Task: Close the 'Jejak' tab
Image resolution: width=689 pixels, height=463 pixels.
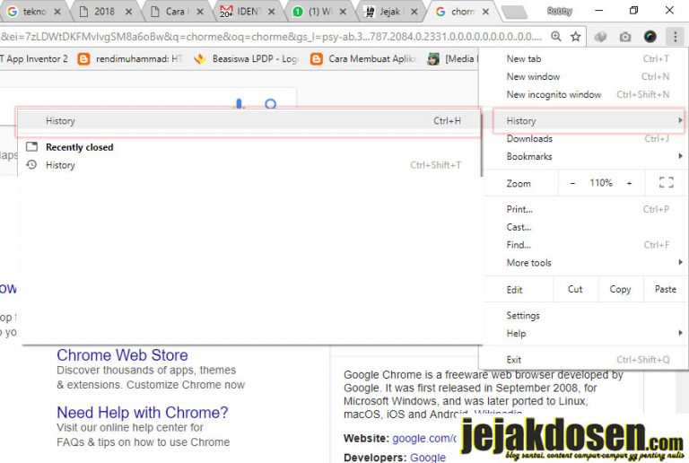Action: click(414, 12)
